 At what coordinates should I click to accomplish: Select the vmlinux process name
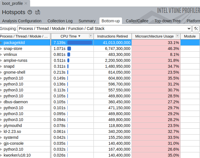pos(10,54)
